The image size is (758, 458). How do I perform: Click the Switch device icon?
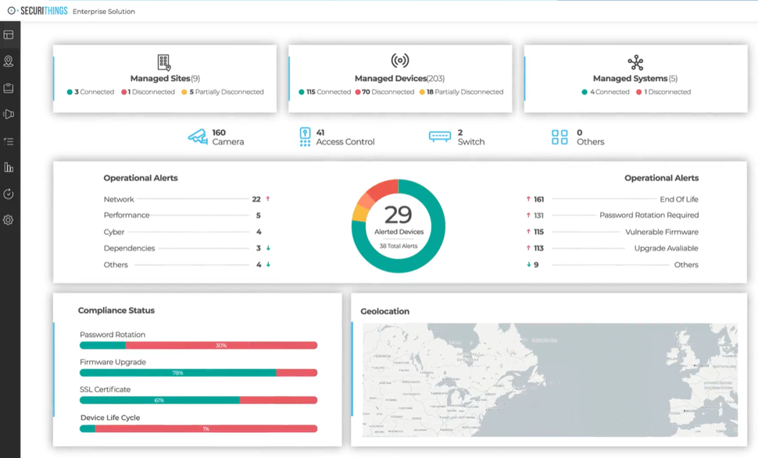(x=440, y=137)
